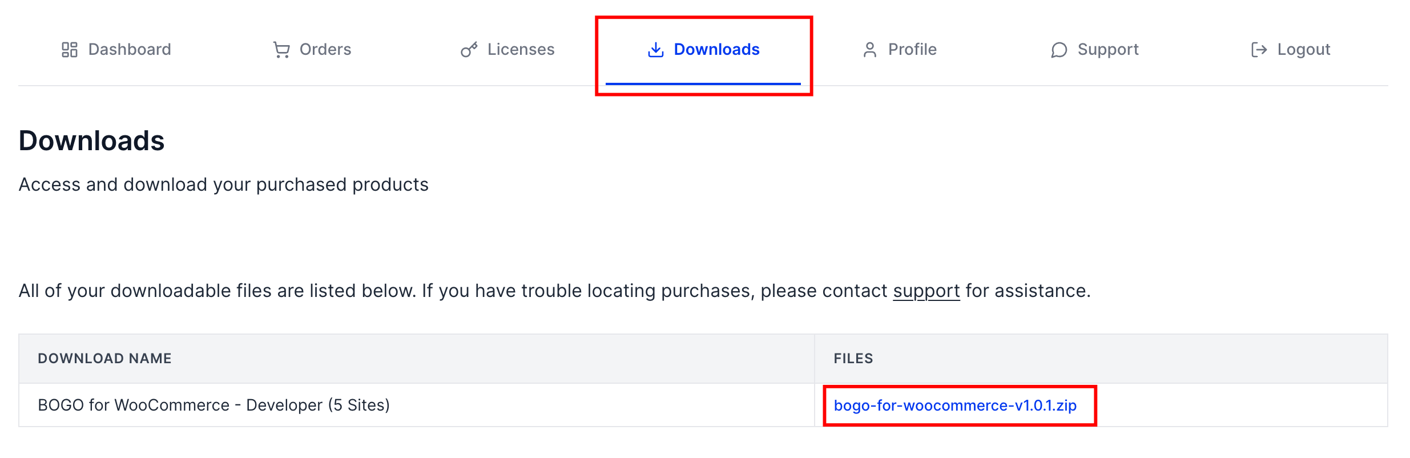Click the Logout exit arrow icon
The width and height of the screenshot is (1410, 458).
pyautogui.click(x=1259, y=50)
